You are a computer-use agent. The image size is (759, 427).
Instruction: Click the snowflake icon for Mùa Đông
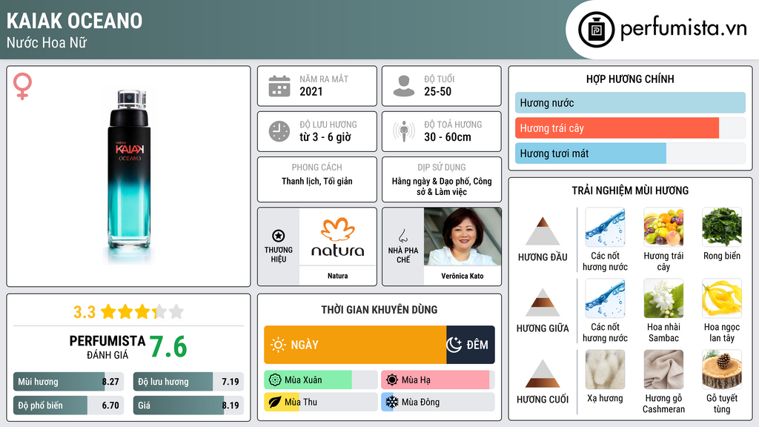(x=392, y=403)
